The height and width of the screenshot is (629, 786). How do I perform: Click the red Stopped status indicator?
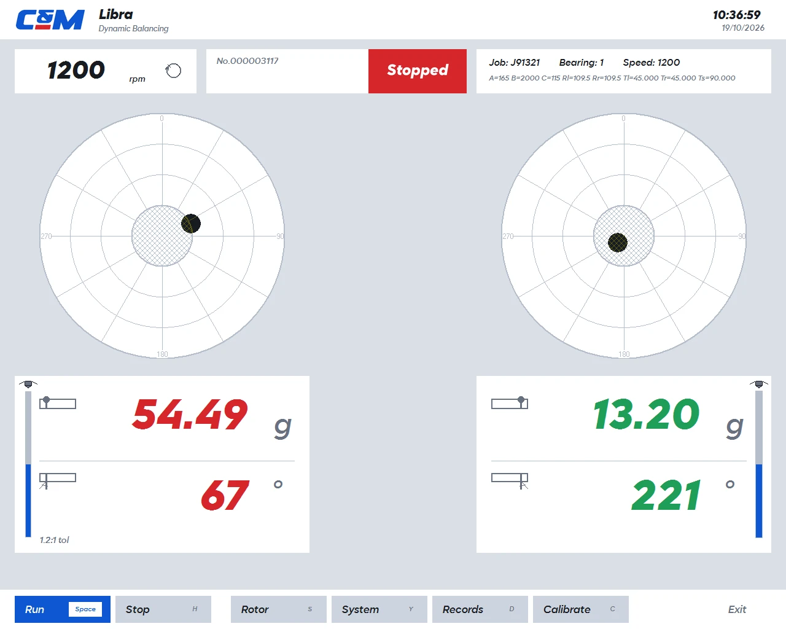418,71
